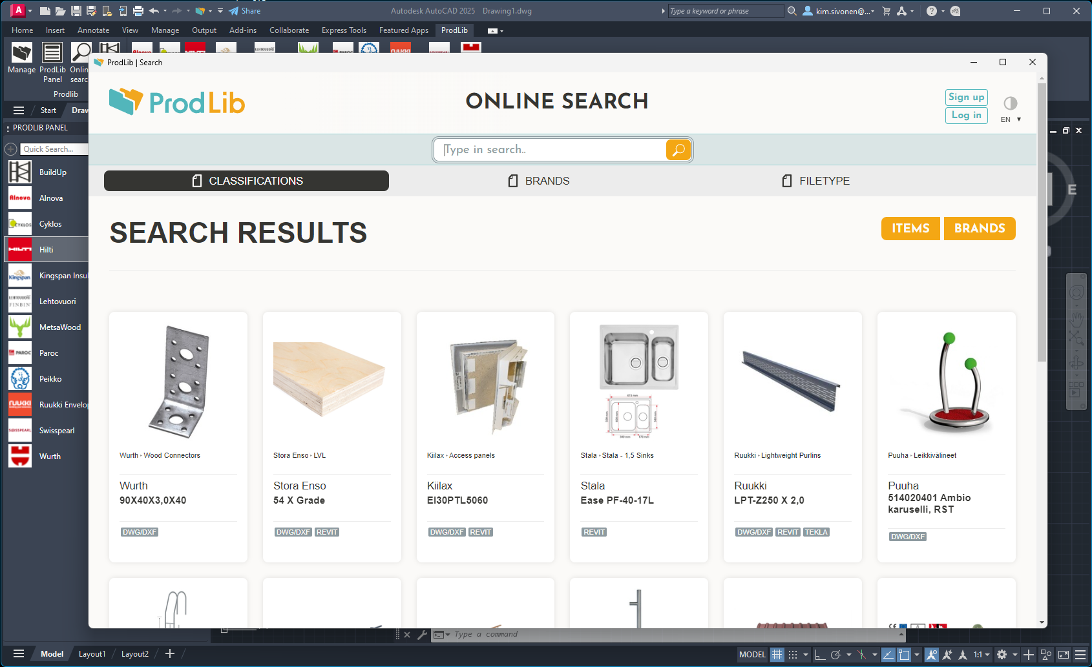1092x667 pixels.
Task: Click the Sign up button
Action: tap(966, 97)
